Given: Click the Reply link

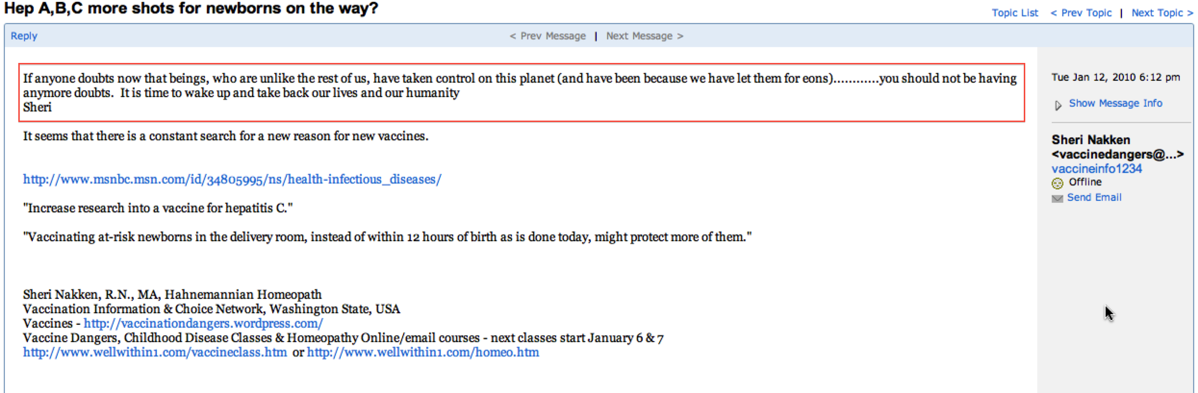Looking at the screenshot, I should click(24, 36).
